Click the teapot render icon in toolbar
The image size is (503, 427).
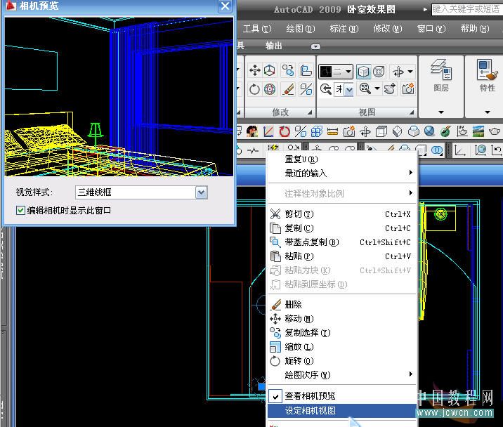(x=495, y=131)
